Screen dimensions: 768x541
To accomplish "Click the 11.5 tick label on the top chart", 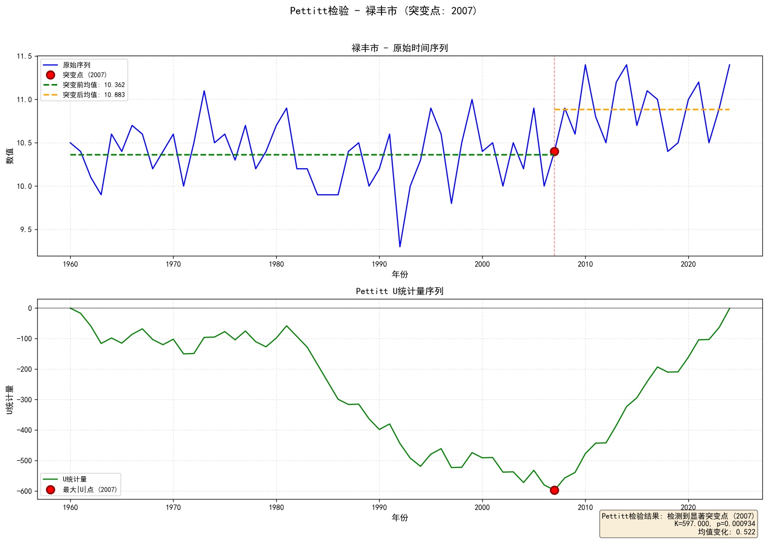I will 24,56.
